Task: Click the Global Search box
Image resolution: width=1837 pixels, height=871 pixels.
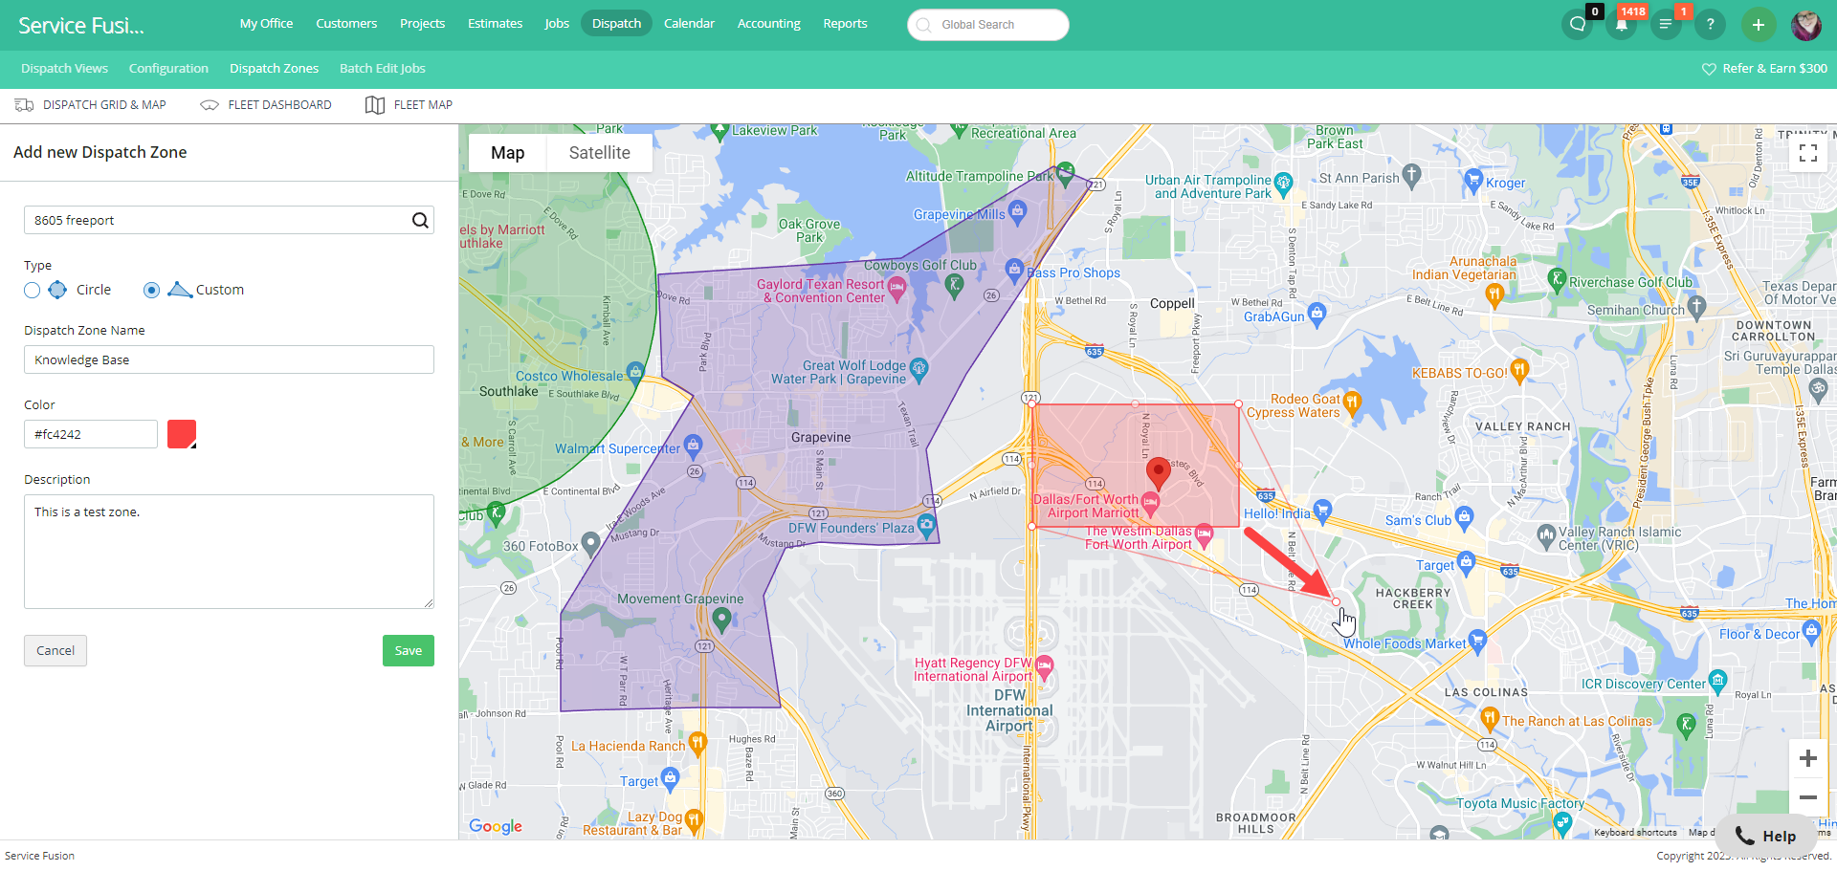Action: pos(987,25)
